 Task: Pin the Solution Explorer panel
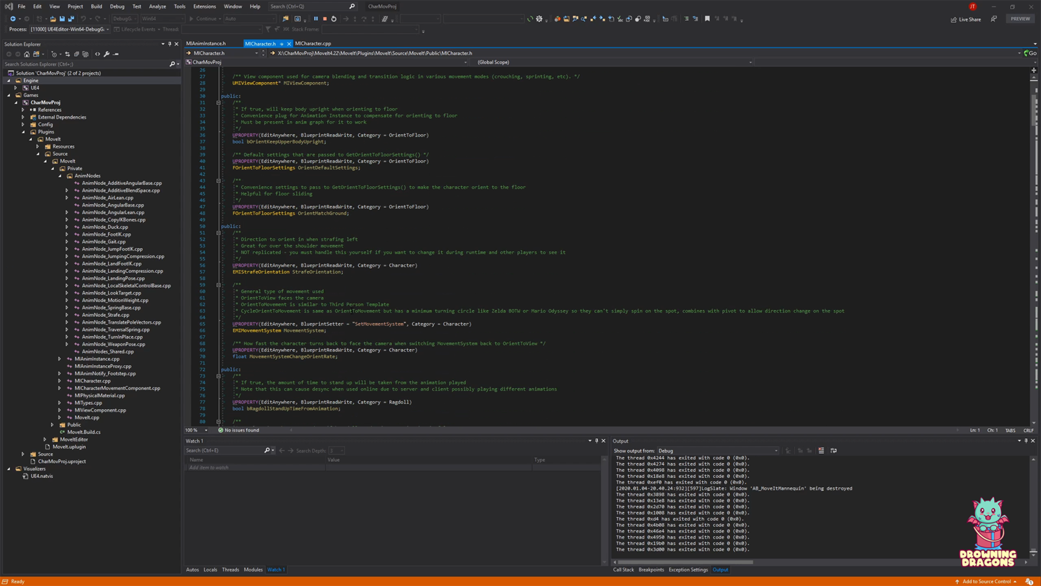click(169, 44)
